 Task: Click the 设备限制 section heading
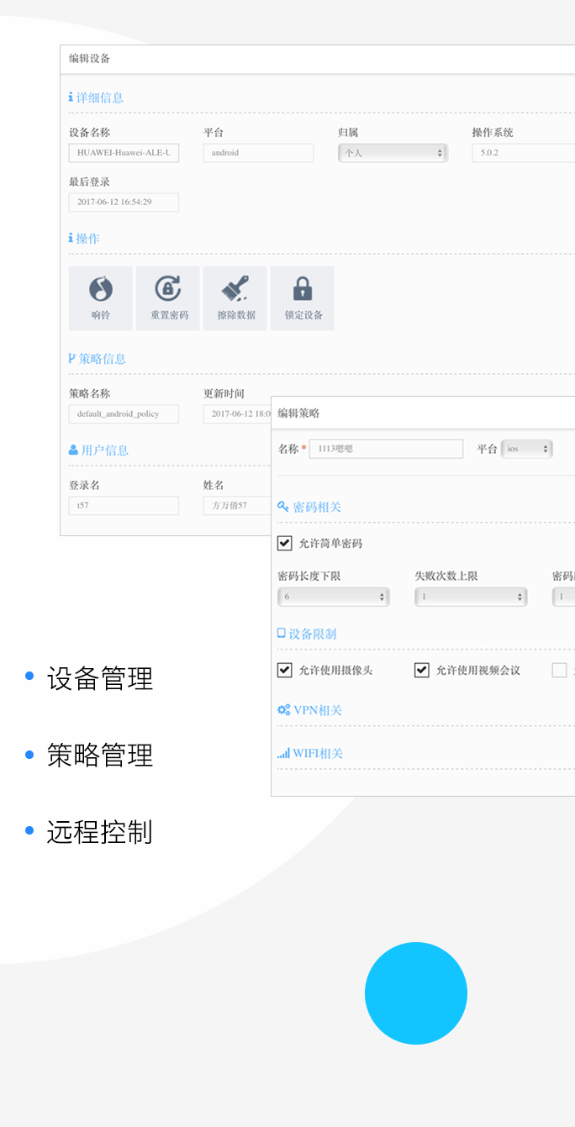click(313, 634)
